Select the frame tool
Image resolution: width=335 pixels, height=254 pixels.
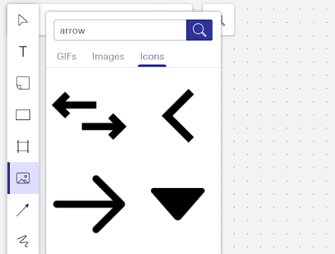coord(23,146)
